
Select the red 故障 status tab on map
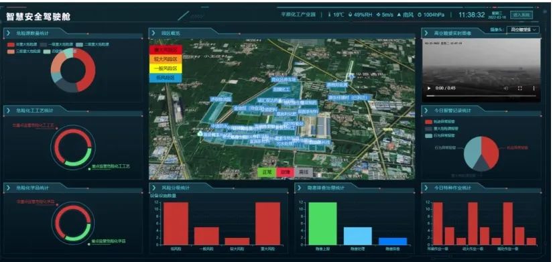coord(285,172)
